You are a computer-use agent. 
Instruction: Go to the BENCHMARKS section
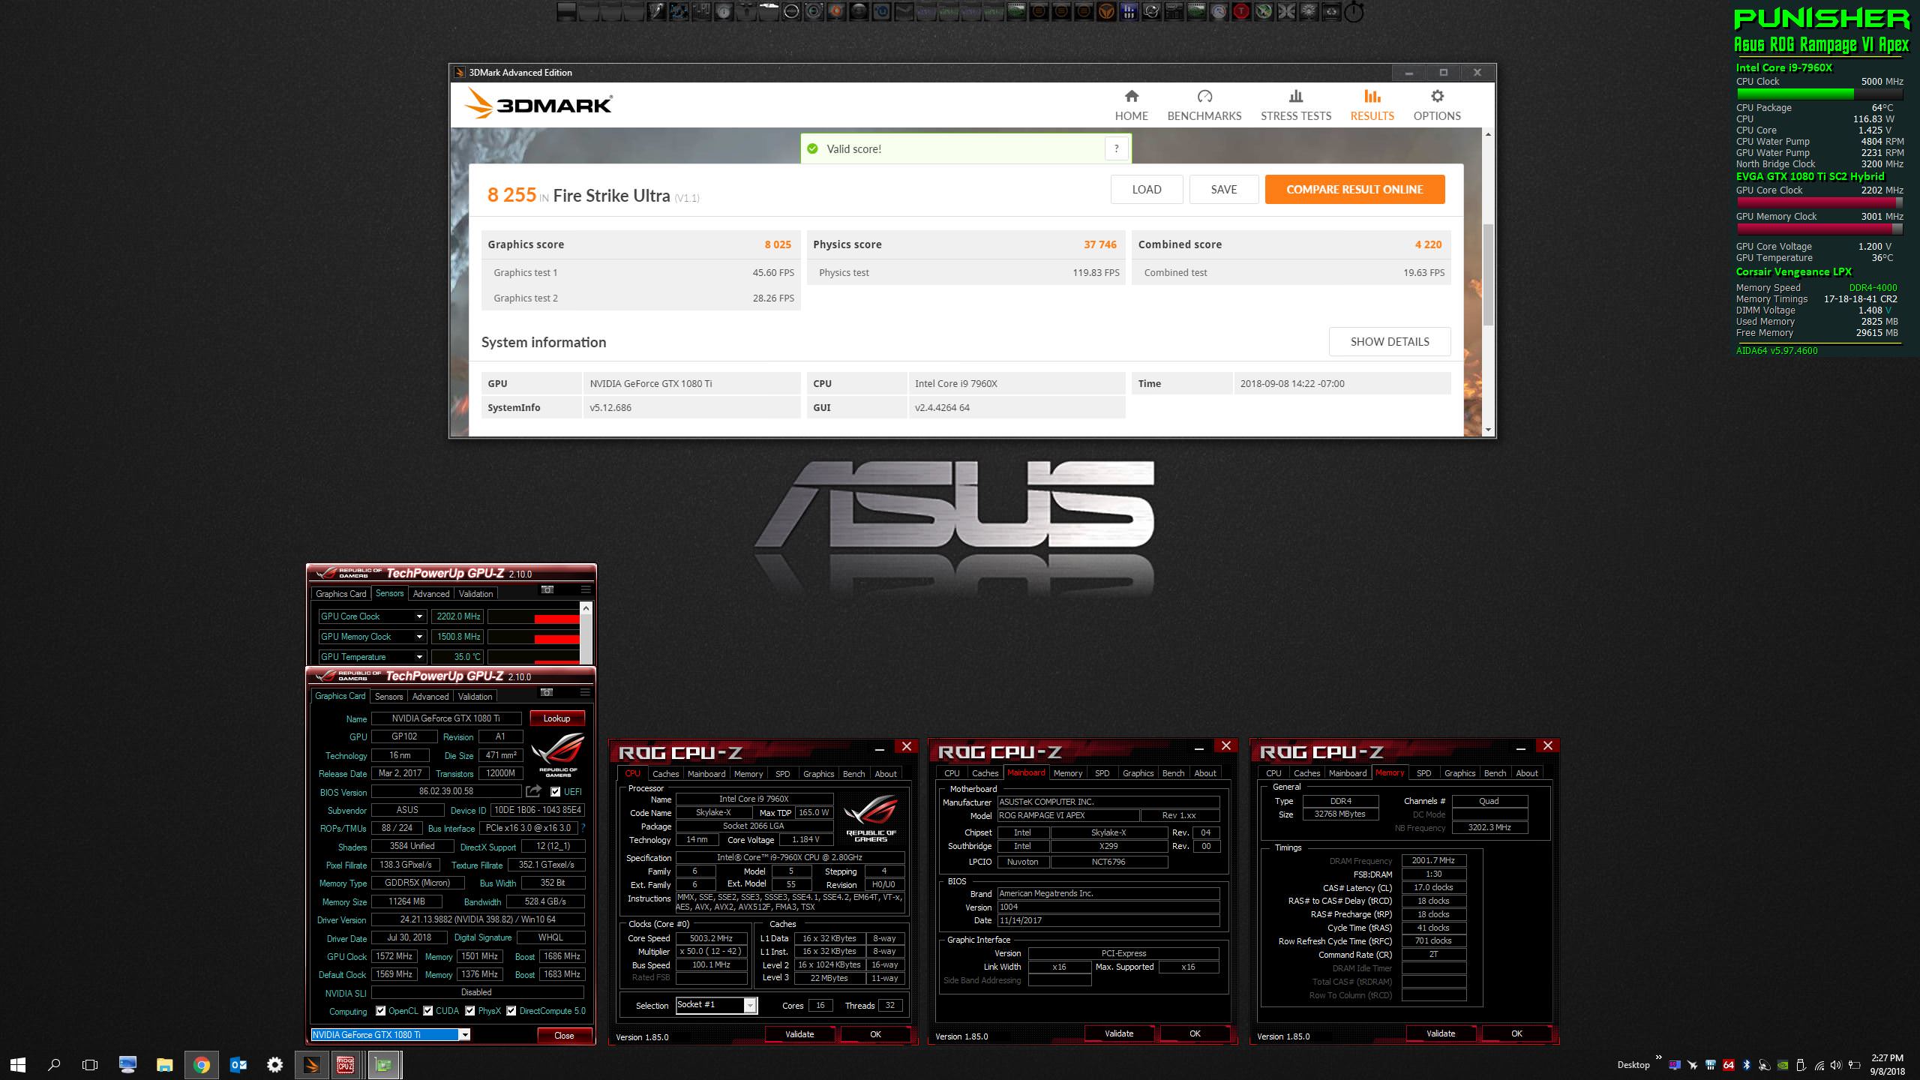pyautogui.click(x=1204, y=105)
